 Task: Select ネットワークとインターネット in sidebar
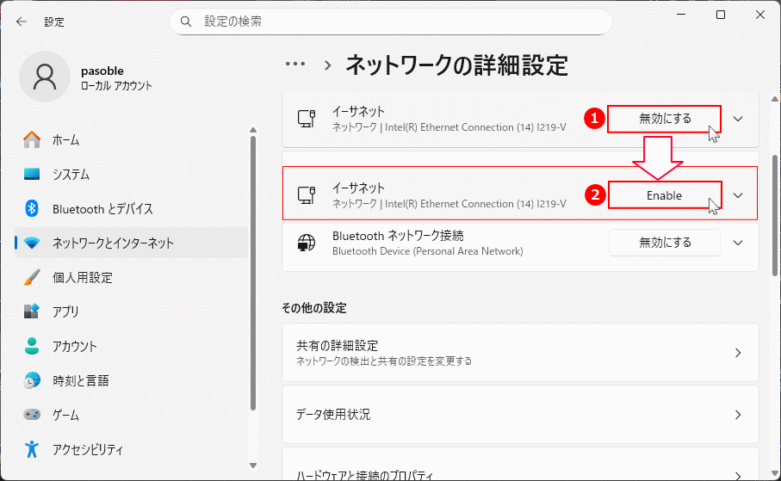(x=132, y=243)
